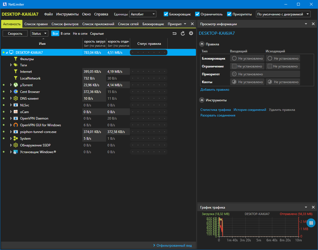Toggle the Ограничитель checkbox

pos(197,14)
